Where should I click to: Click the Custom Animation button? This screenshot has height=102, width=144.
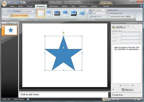pos(19,15)
